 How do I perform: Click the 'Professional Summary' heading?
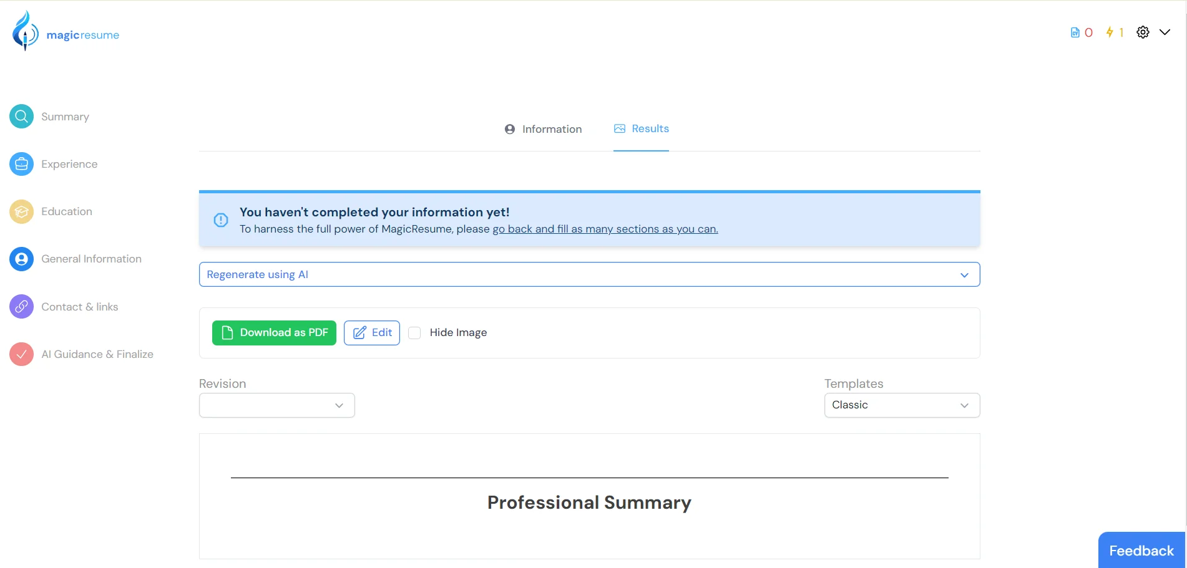coord(589,503)
